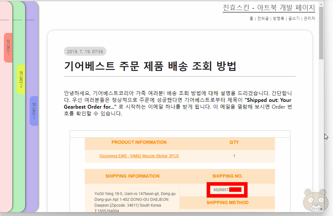Click the green bookmark page panel
The height and width of the screenshot is (216, 333).
coord(19,149)
